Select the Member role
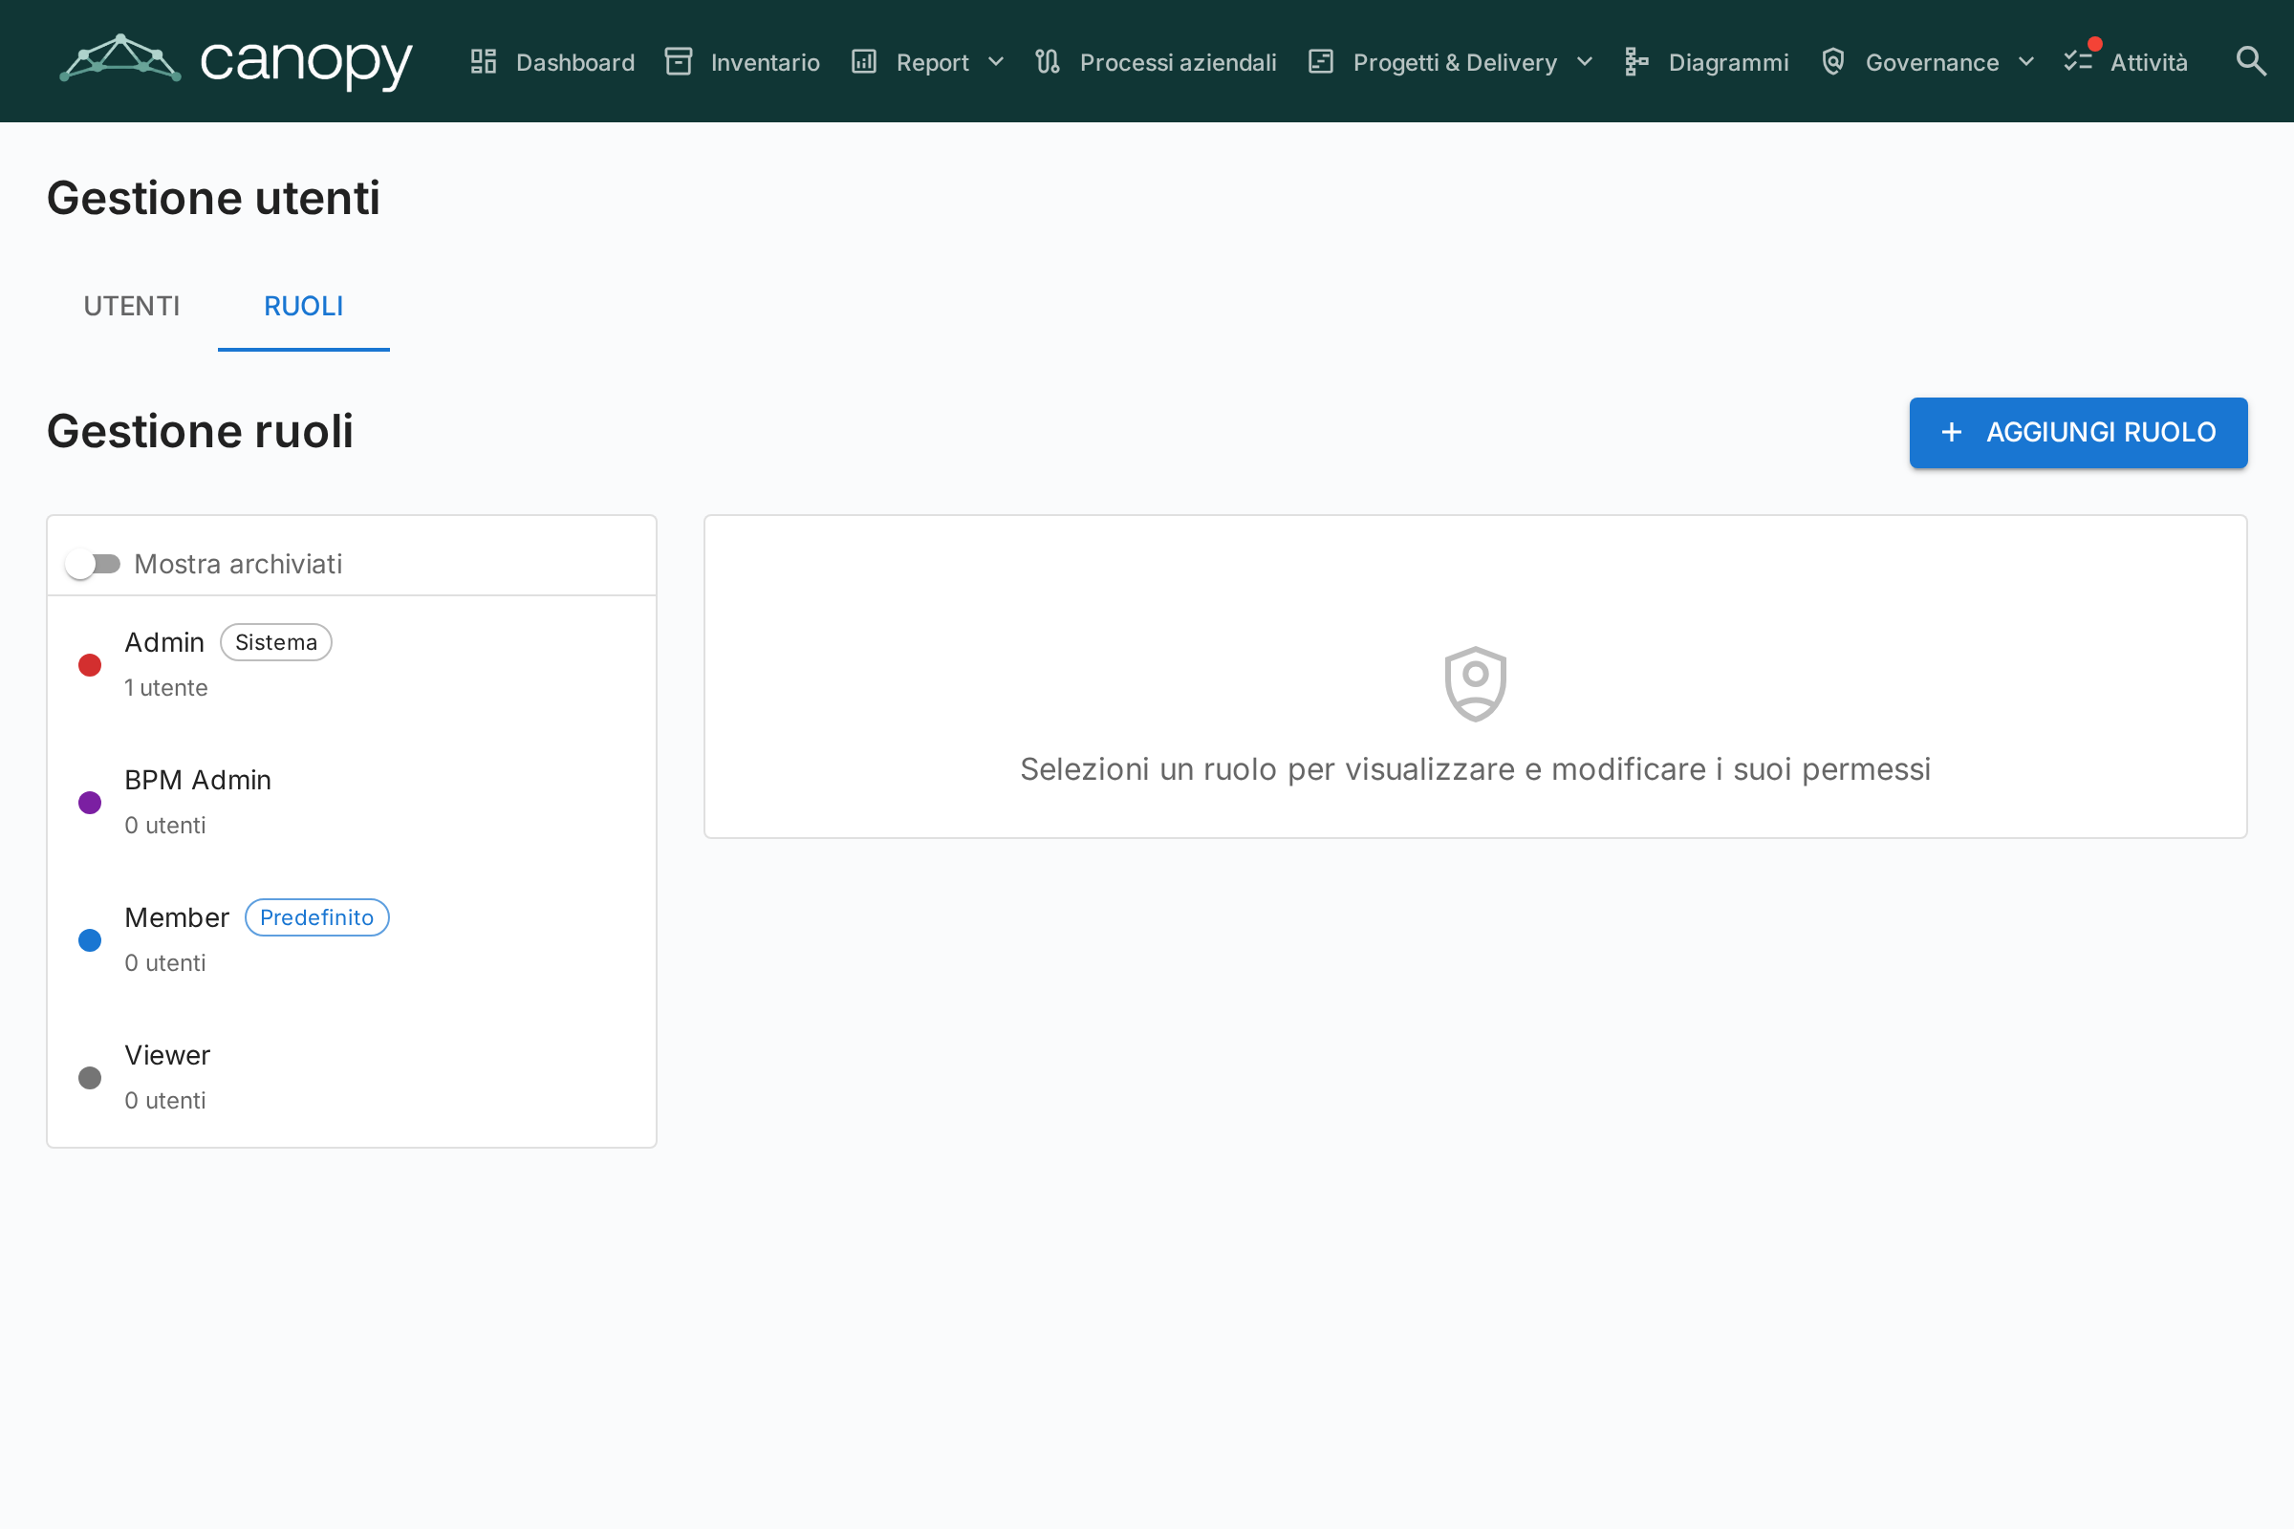The height and width of the screenshot is (1529, 2294). click(351, 940)
